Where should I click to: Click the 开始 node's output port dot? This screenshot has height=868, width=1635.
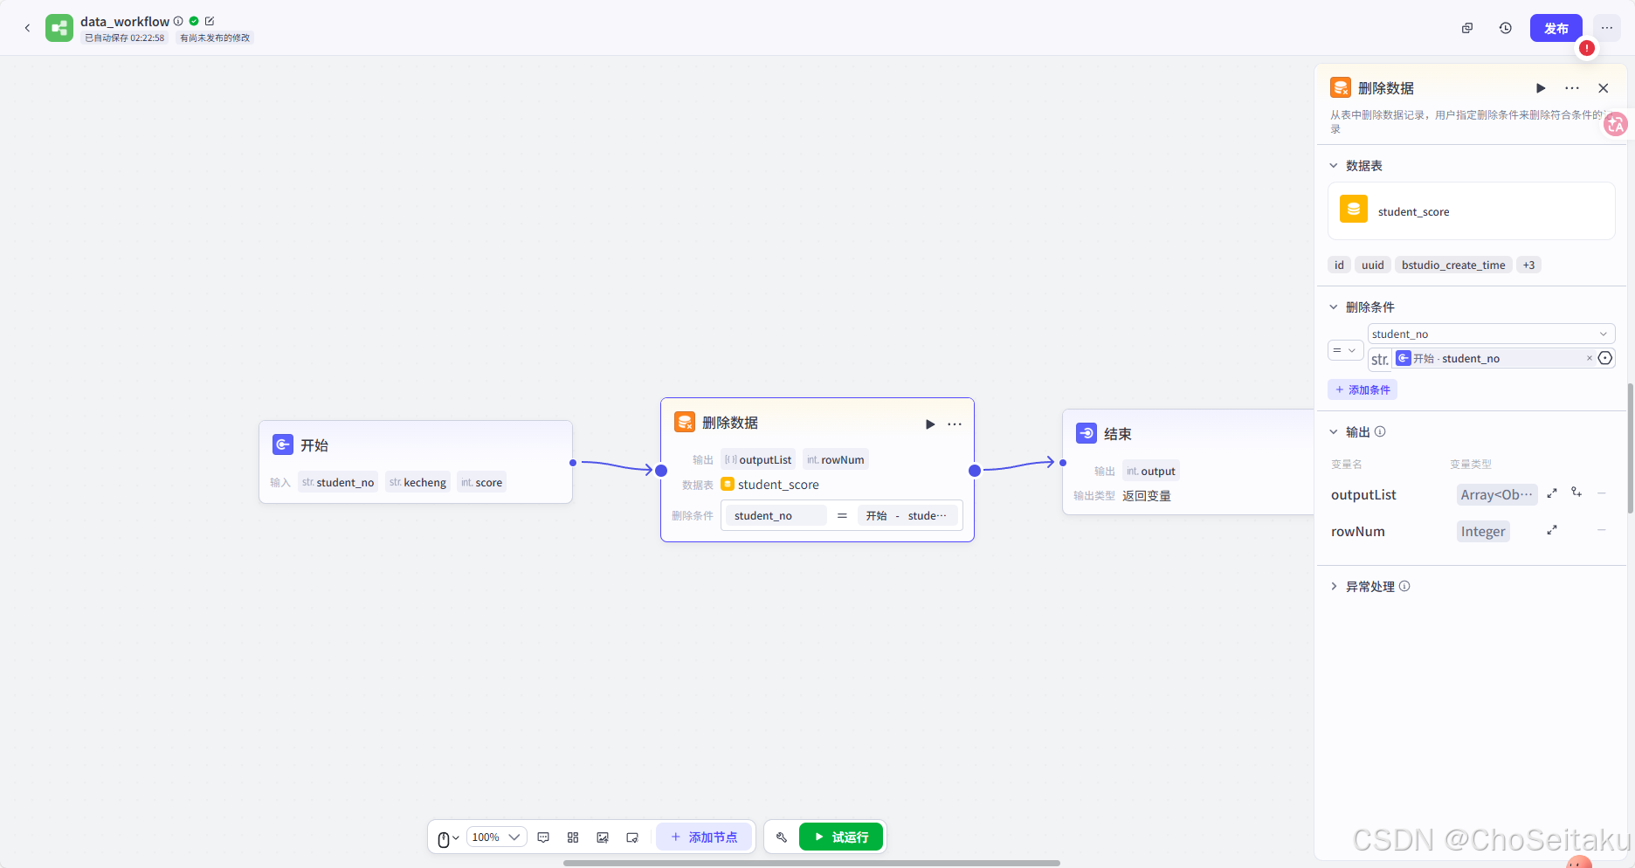point(573,463)
